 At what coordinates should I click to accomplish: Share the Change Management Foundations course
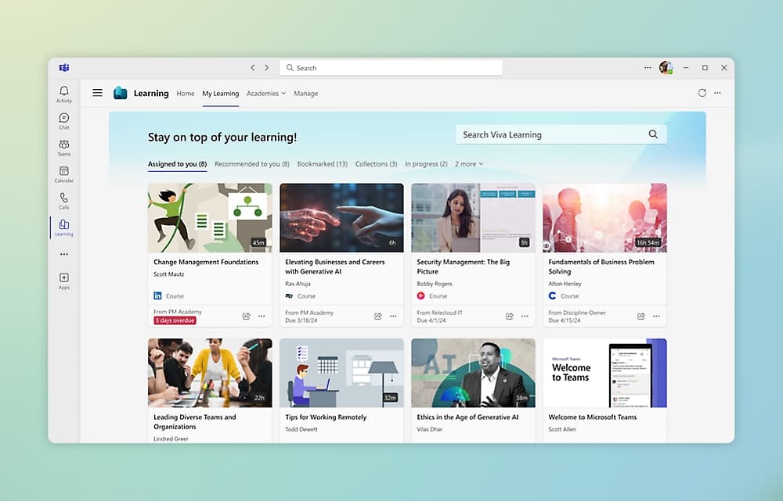(246, 317)
